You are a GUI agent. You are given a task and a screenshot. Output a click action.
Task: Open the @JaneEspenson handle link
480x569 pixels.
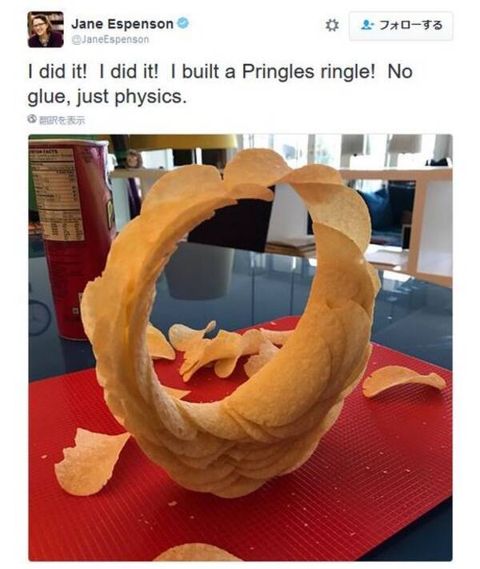coord(110,39)
